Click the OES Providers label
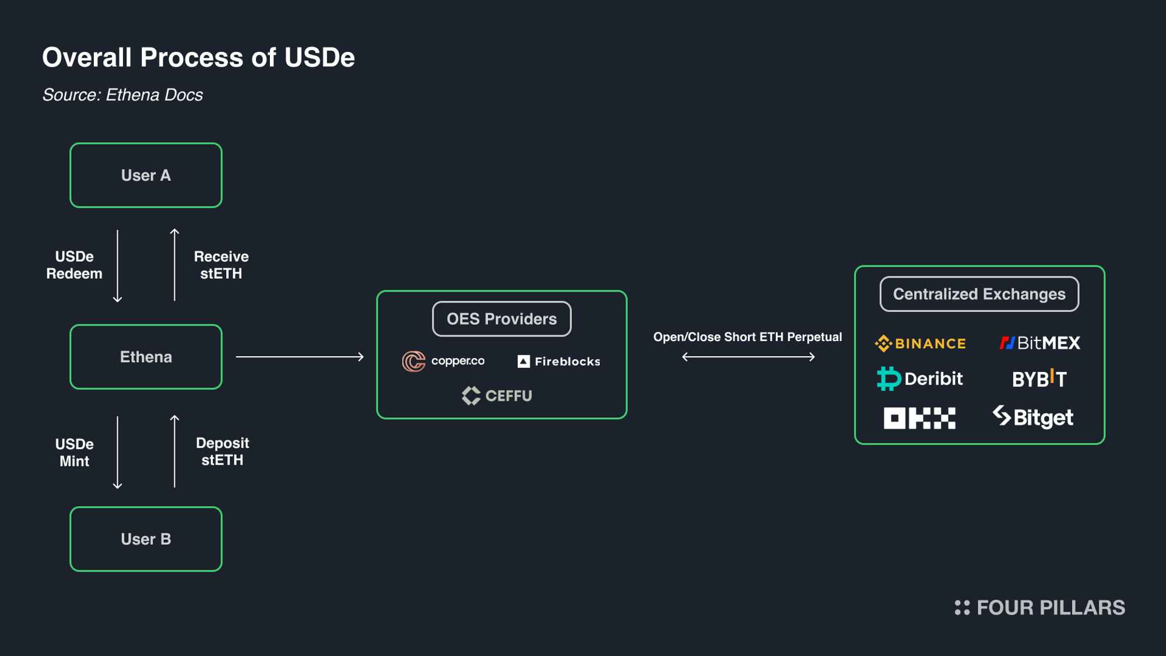Viewport: 1166px width, 656px height. point(501,319)
